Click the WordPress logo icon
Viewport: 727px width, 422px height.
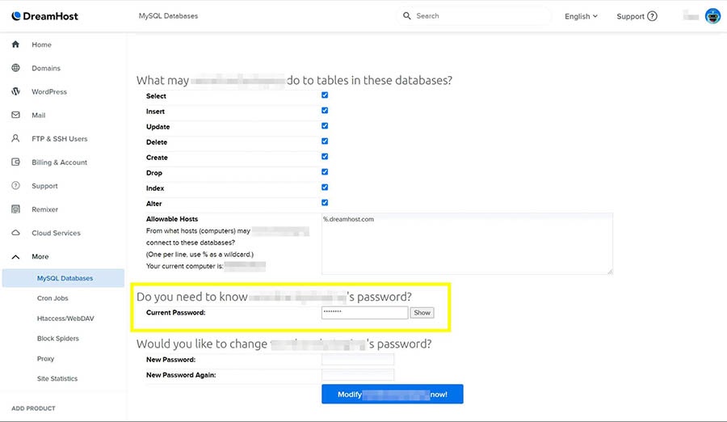pyautogui.click(x=15, y=91)
